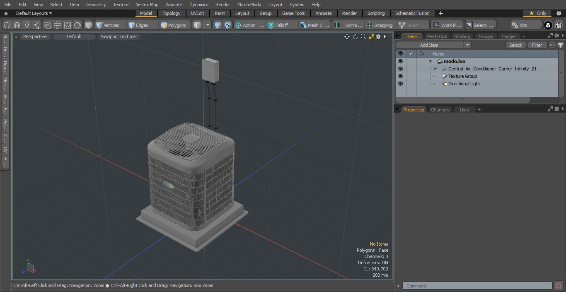Expand Central_Air_Conditioner_Carrier_Infinity_21 item

(x=435, y=69)
